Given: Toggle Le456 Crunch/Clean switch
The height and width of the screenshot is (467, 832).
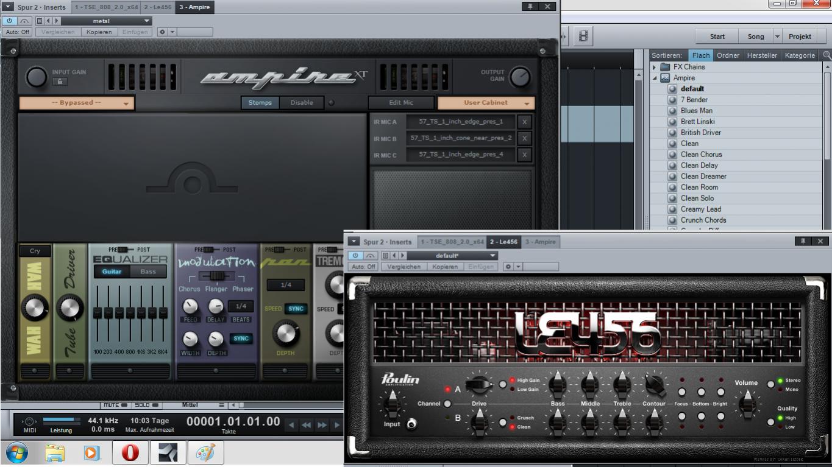Looking at the screenshot, I should [503, 422].
